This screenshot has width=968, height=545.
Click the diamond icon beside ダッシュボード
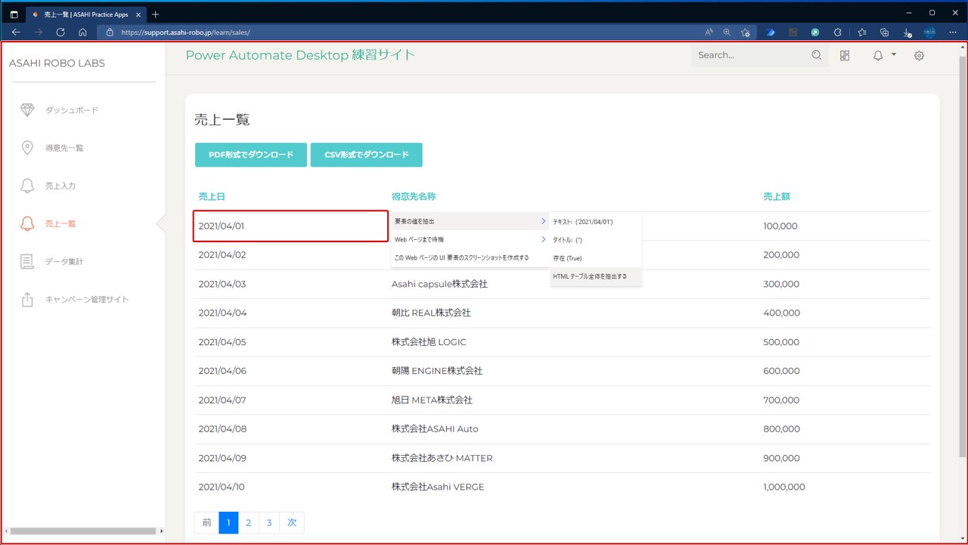(x=27, y=111)
